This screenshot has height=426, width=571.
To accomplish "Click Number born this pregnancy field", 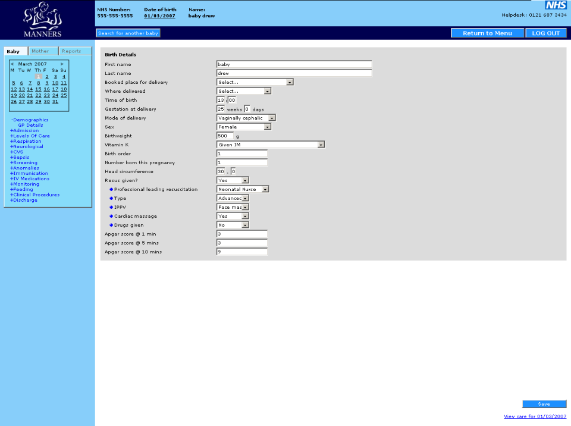I will pos(242,162).
